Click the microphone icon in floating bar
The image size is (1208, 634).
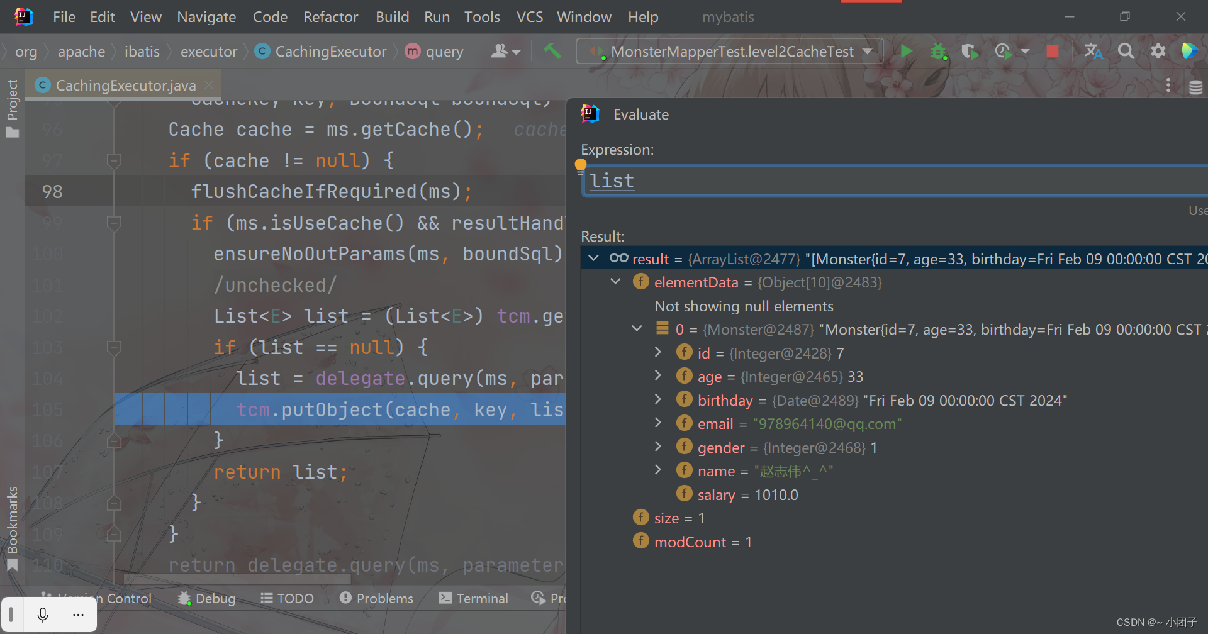coord(43,615)
